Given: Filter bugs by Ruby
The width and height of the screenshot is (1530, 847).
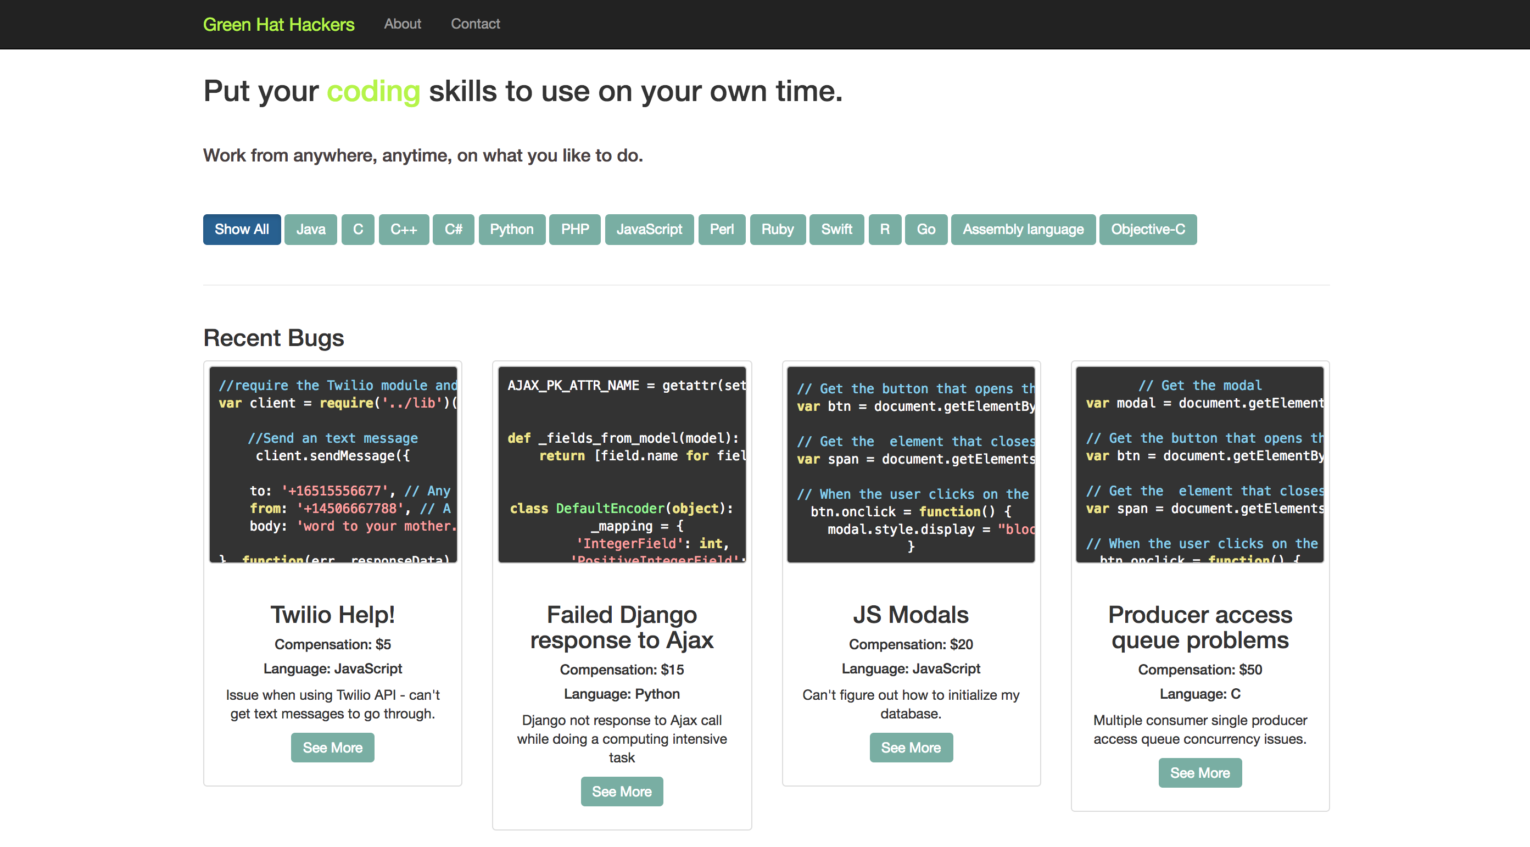Looking at the screenshot, I should (777, 229).
